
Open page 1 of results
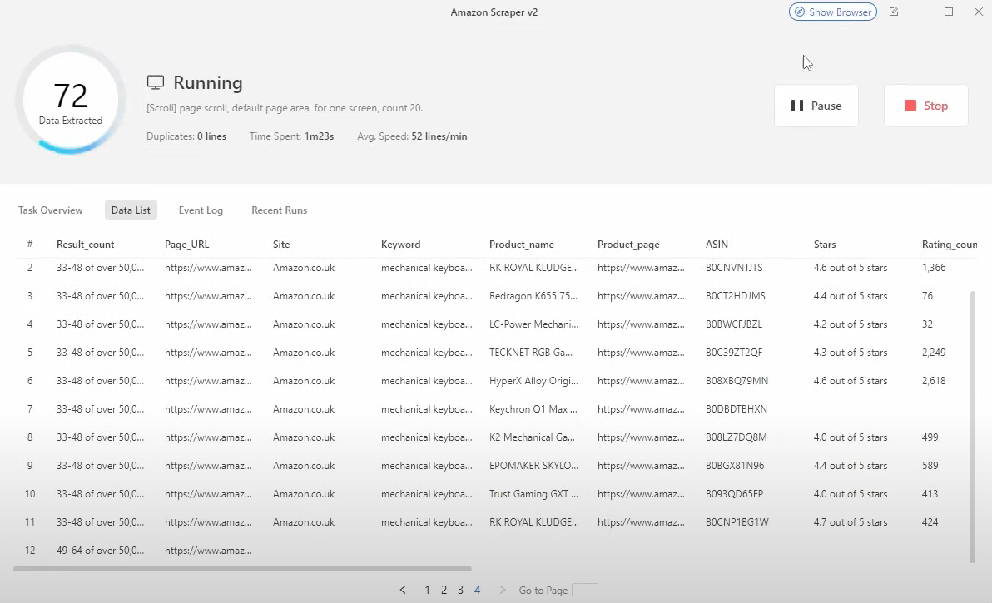pos(427,590)
